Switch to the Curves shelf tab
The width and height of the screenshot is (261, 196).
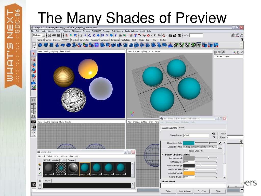48,40
